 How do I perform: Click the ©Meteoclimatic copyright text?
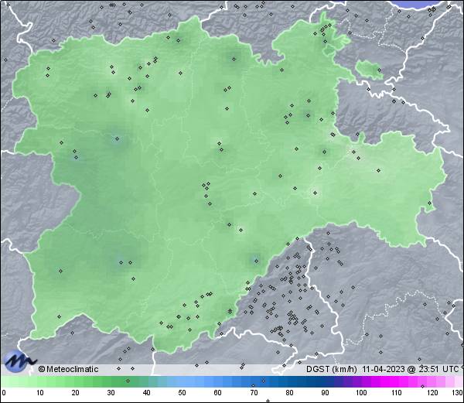pyautogui.click(x=68, y=369)
